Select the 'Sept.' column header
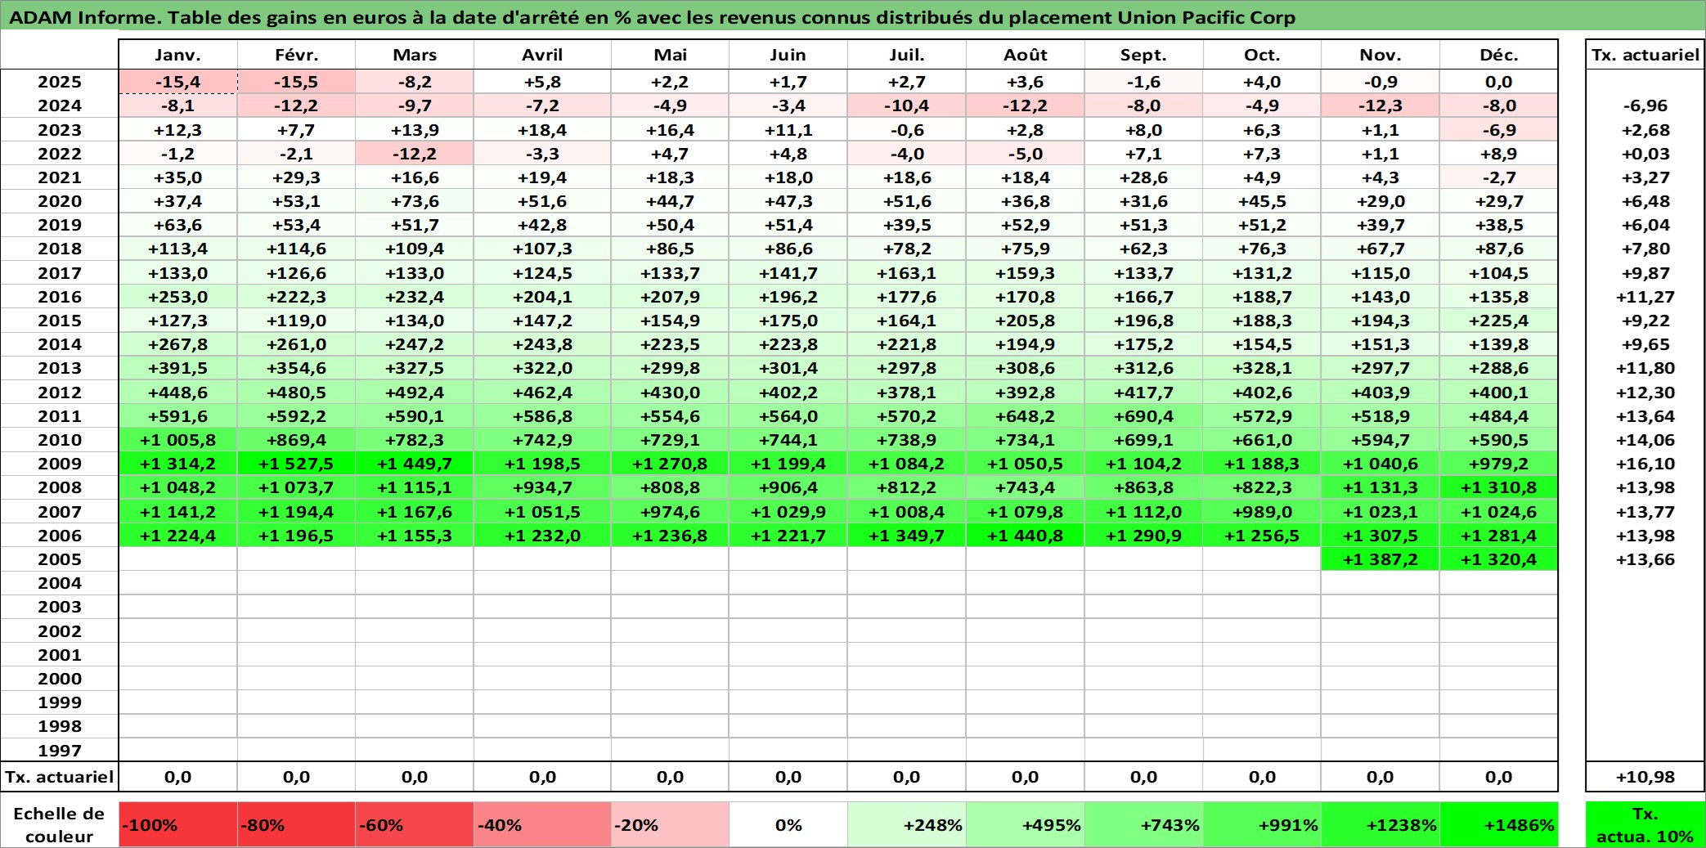The width and height of the screenshot is (1706, 848). [x=1143, y=55]
